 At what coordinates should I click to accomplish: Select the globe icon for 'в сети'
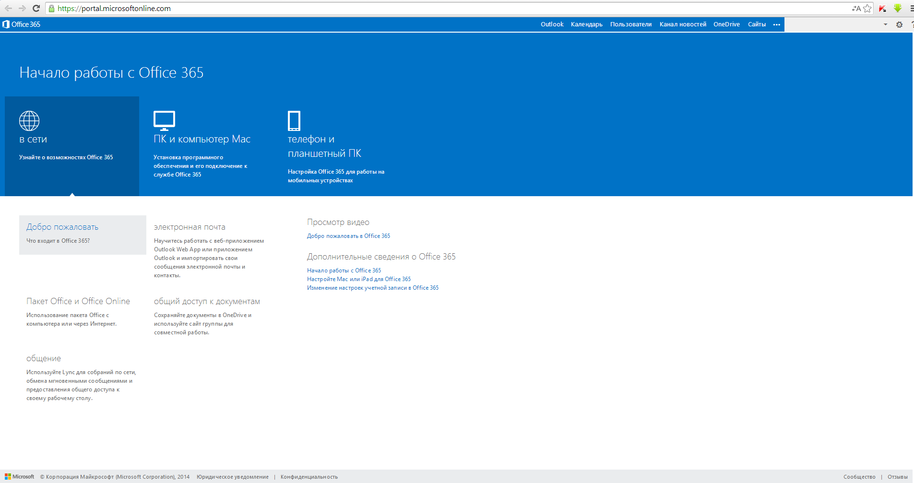click(29, 121)
